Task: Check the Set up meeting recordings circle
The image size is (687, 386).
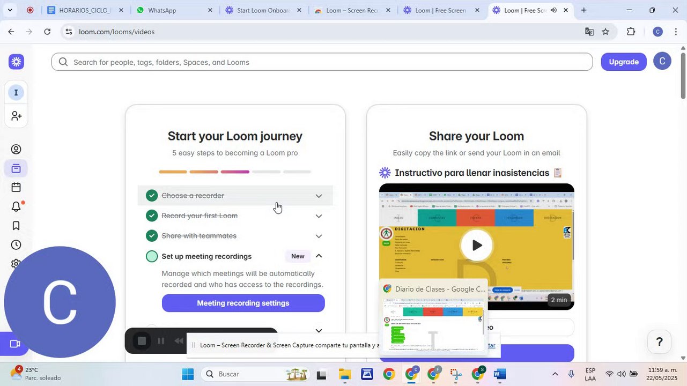Action: coord(152,256)
